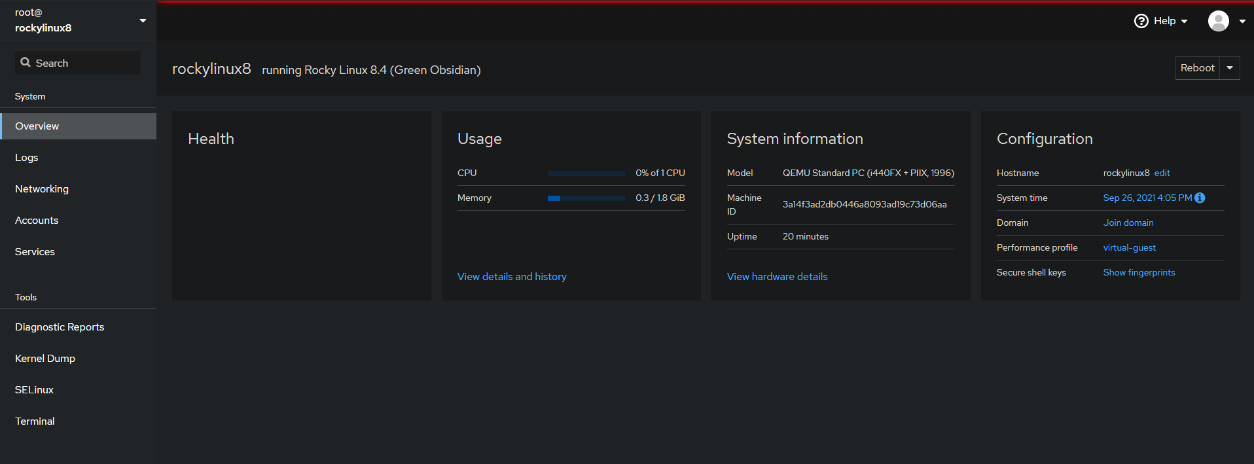Open the root@rockylinux8 host switcher dropdown
Screen dimensions: 1254x464
143,21
